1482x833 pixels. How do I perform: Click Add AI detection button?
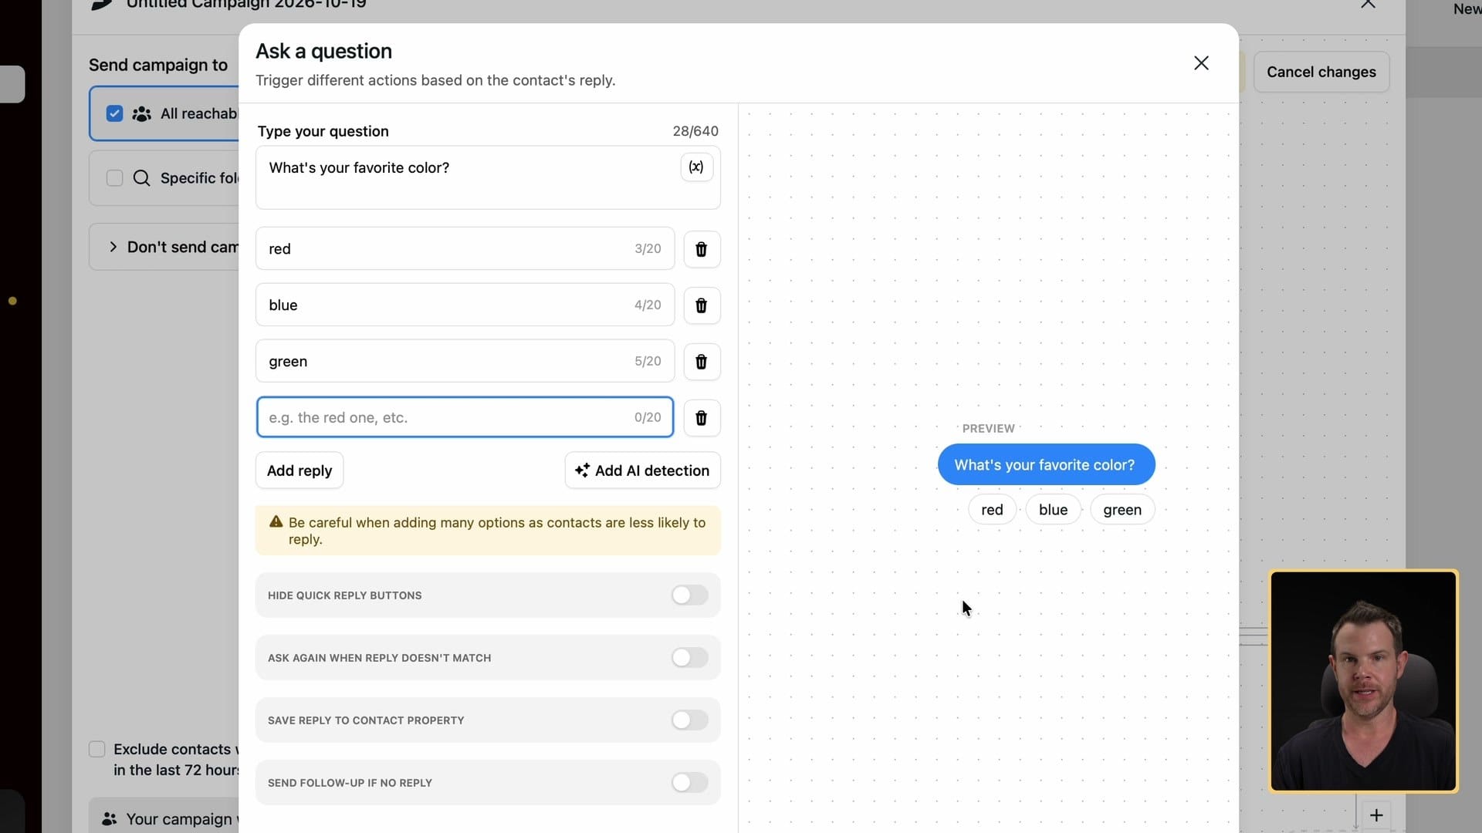click(x=642, y=470)
